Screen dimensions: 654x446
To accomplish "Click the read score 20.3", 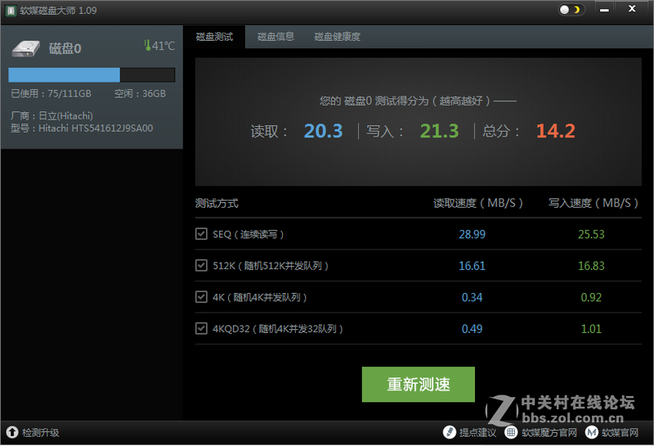I will coord(323,131).
